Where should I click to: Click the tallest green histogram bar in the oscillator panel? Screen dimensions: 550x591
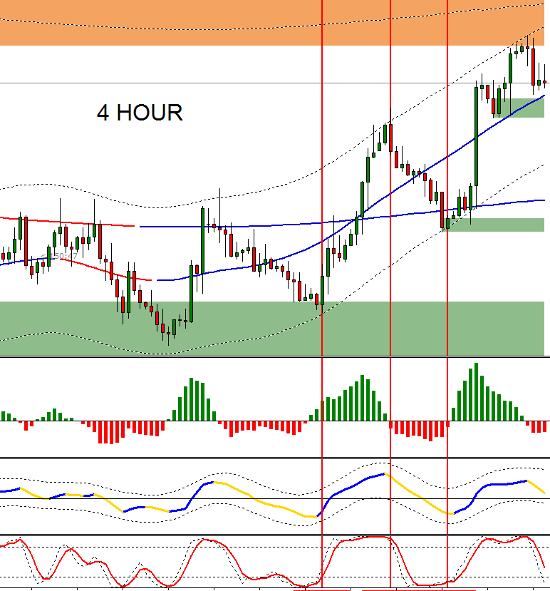(476, 391)
